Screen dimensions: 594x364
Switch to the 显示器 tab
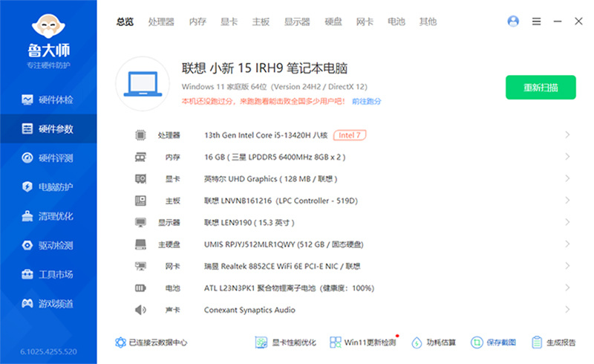298,22
